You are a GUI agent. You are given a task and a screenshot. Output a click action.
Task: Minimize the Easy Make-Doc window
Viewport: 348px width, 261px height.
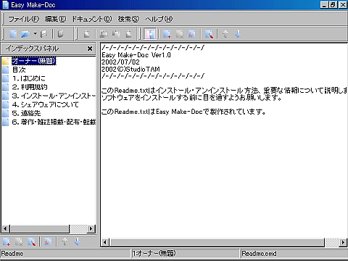tap(325, 5)
